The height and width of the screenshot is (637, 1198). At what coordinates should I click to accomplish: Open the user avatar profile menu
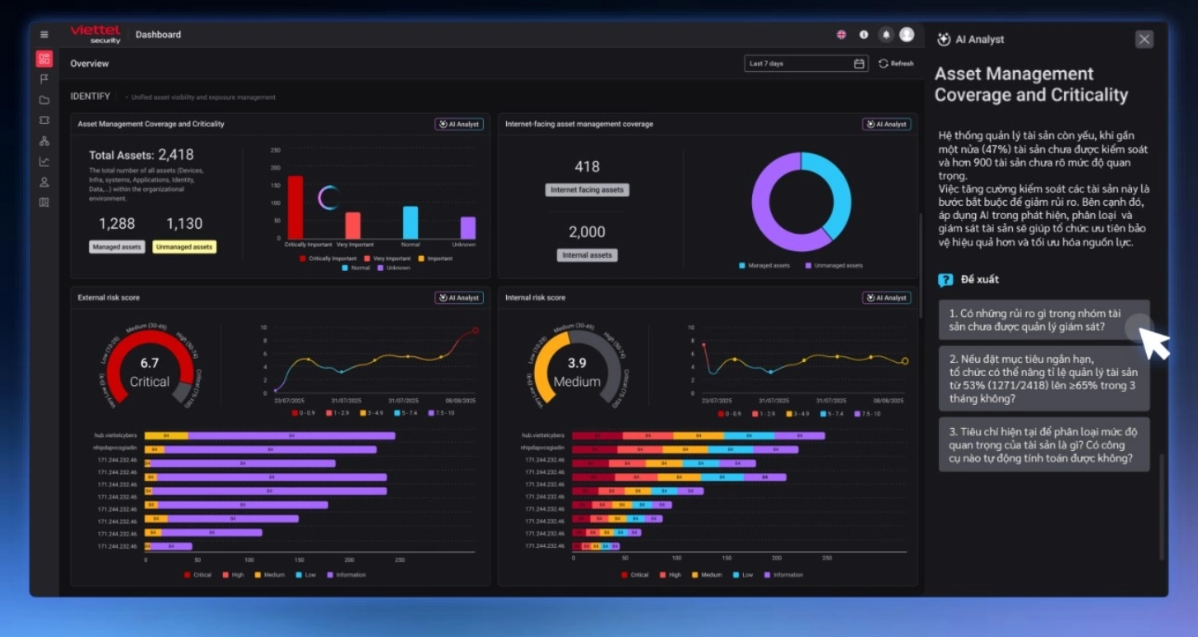pos(907,35)
